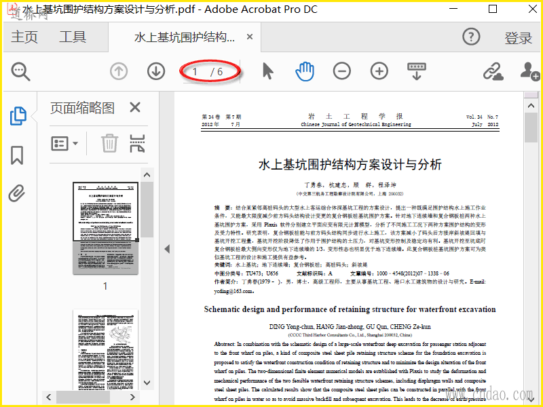Zoom out with the minus button
This screenshot has width=543, height=407.
342,71
